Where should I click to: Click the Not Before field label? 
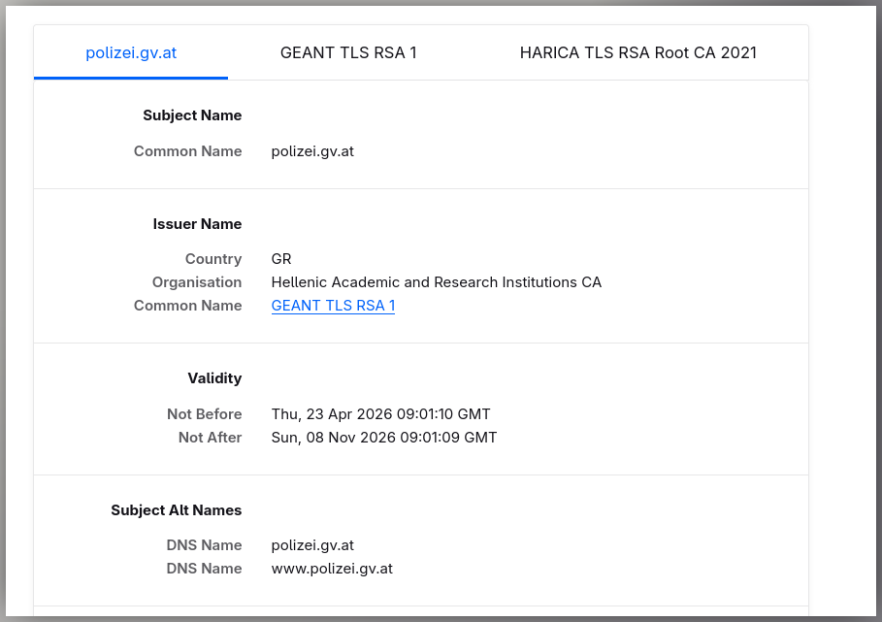click(x=204, y=414)
